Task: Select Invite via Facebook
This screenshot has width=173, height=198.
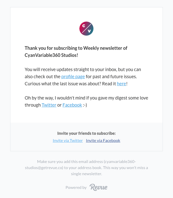Action: (103, 141)
